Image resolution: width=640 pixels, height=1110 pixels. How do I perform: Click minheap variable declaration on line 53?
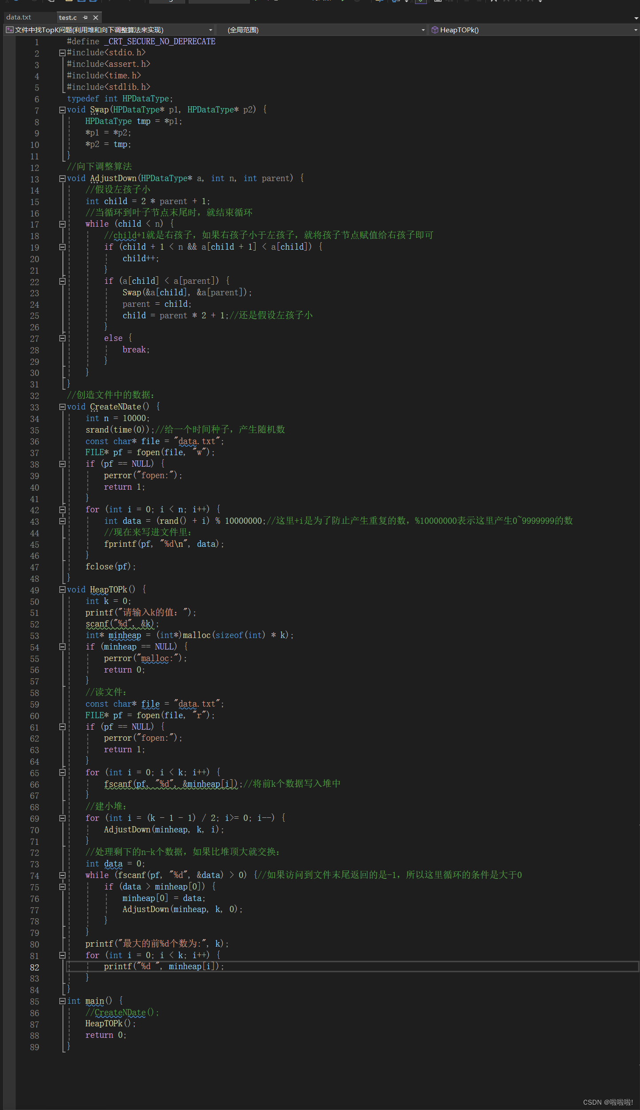[x=125, y=635]
